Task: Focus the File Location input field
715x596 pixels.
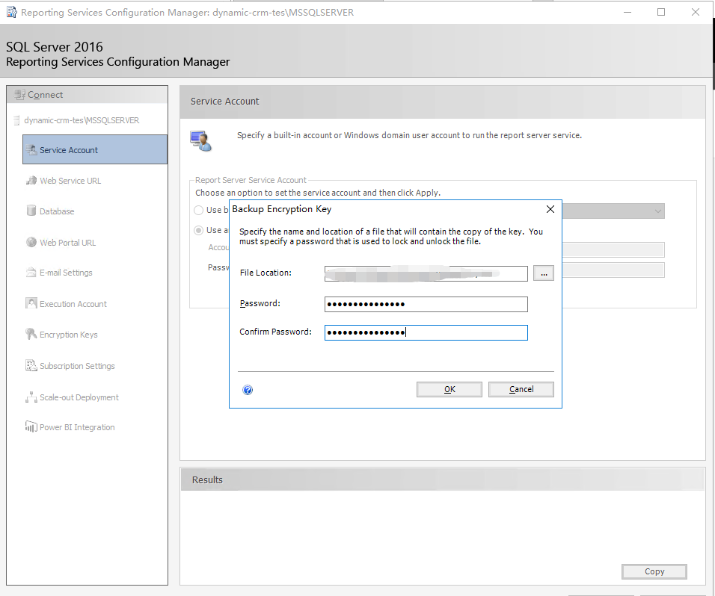Action: coord(426,273)
